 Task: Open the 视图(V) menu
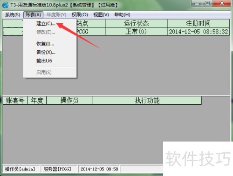tap(101, 15)
